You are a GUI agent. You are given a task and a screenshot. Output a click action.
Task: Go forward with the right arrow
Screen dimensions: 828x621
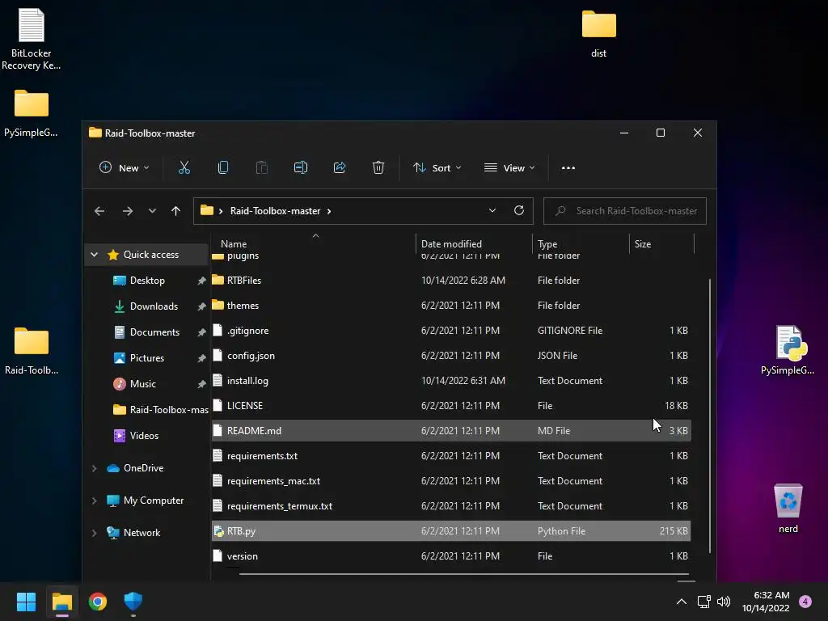(128, 211)
